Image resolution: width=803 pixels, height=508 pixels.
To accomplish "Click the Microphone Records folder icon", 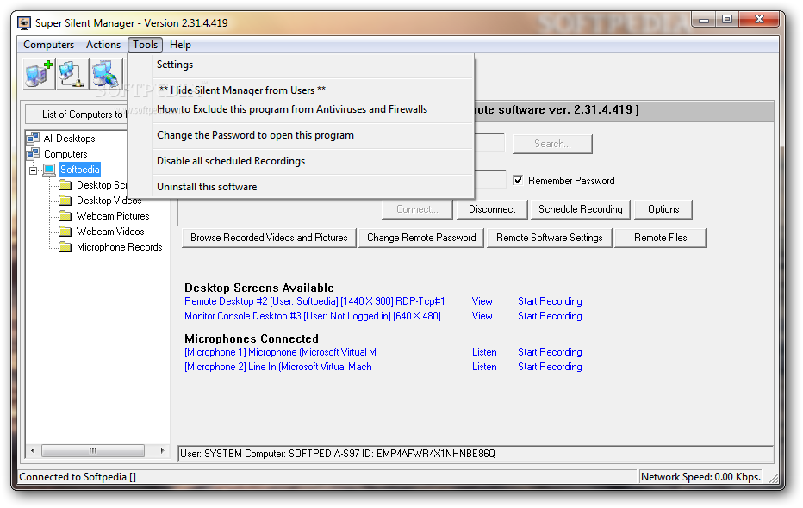I will tap(65, 247).
